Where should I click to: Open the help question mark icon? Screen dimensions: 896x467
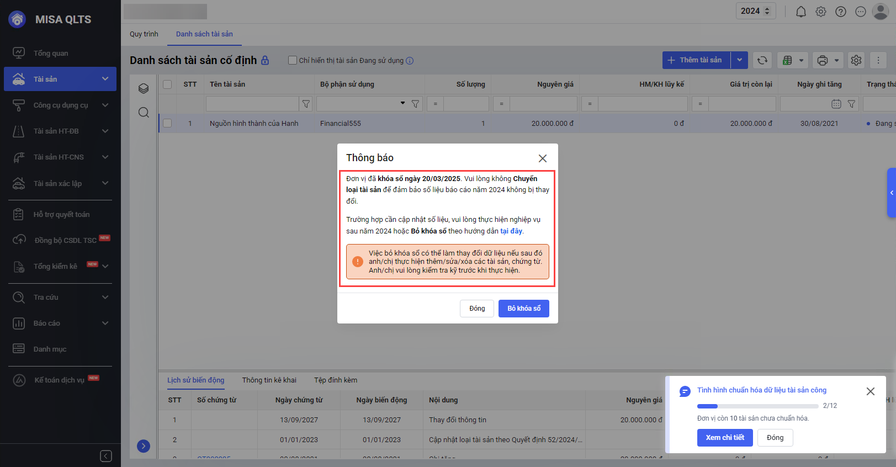pos(840,12)
